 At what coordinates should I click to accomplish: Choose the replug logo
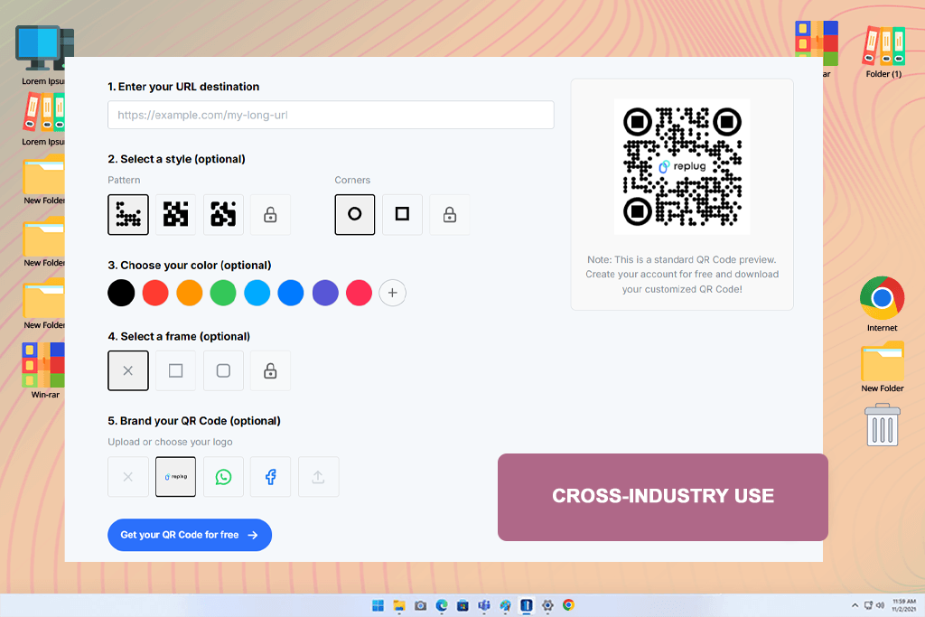176,477
